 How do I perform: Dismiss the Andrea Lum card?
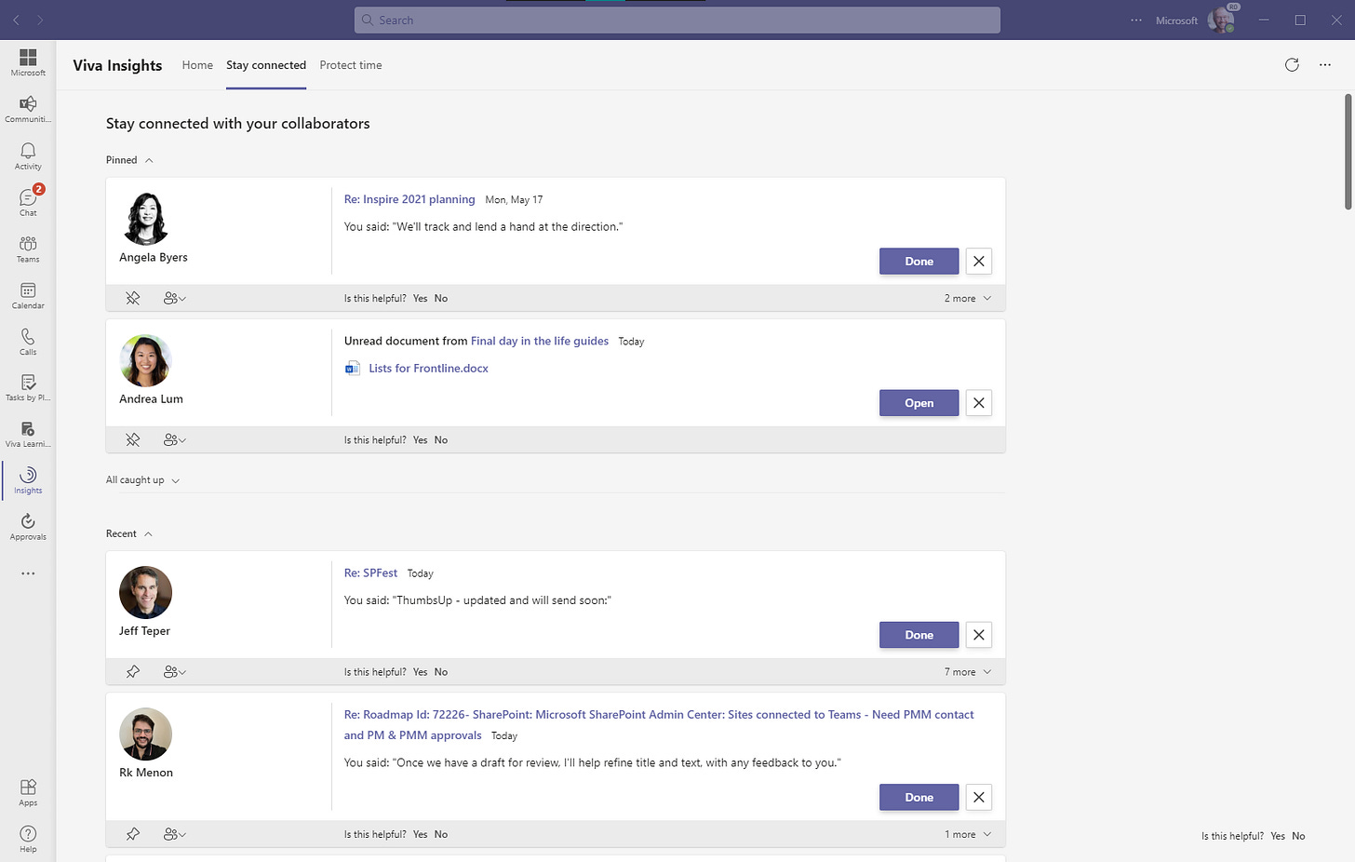[x=979, y=403]
